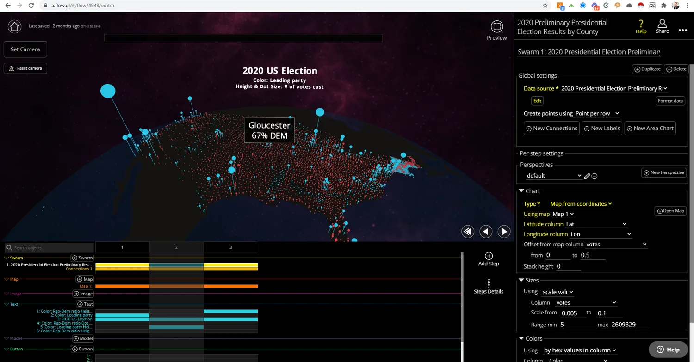Open Steps Details
Viewport: 694px width, 362px height.
(489, 287)
